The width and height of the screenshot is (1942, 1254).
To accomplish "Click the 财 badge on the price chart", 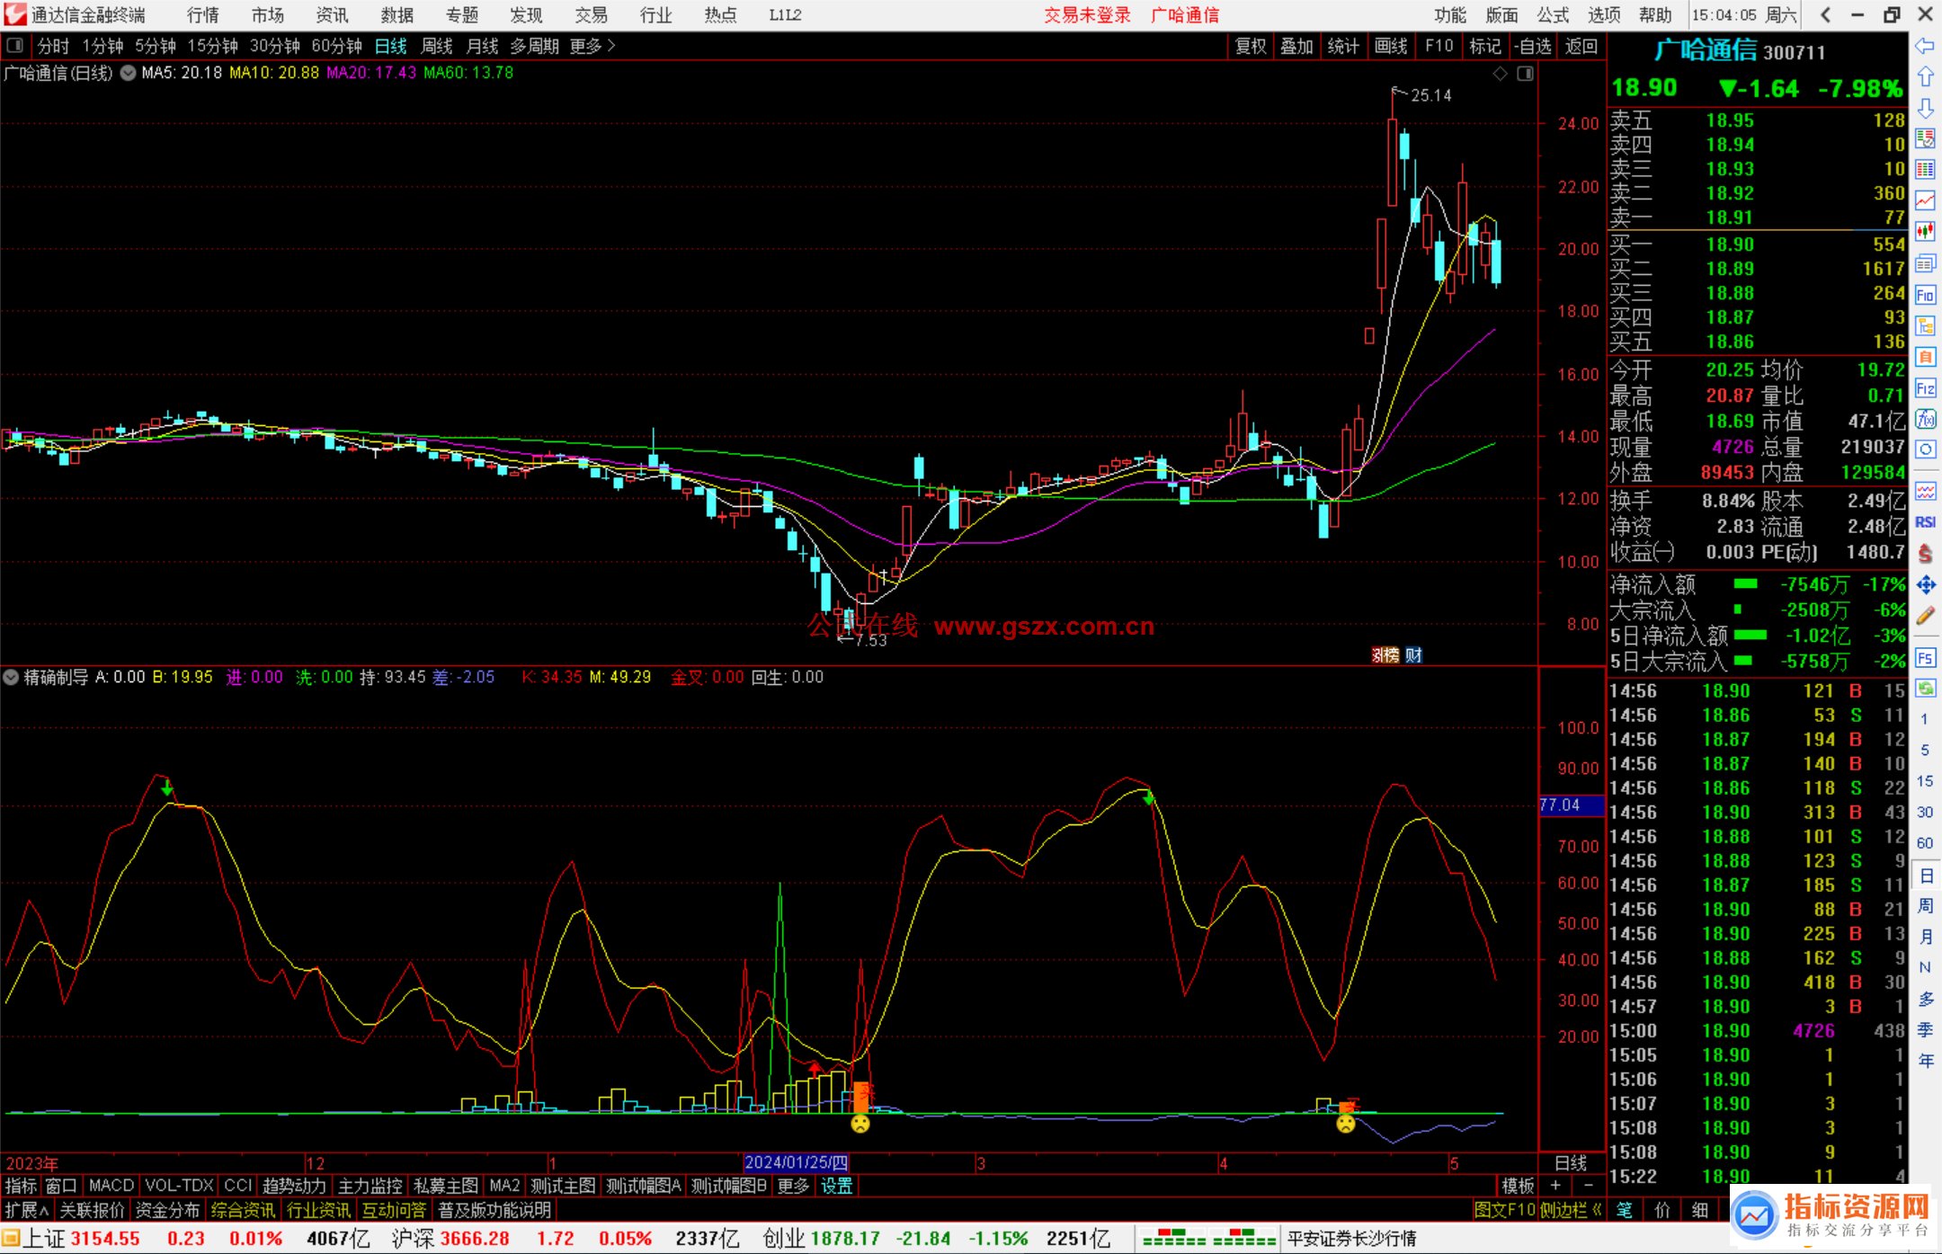I will 1414,655.
